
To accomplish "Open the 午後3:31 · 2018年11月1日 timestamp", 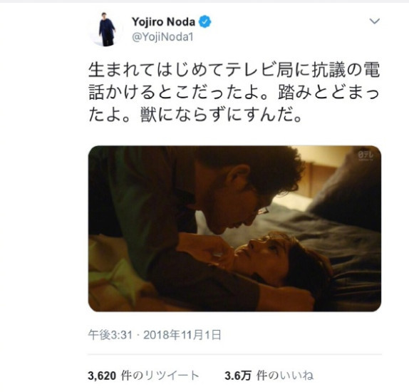I will (155, 335).
